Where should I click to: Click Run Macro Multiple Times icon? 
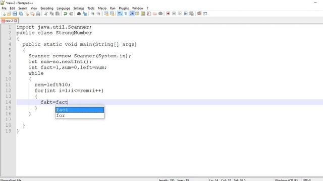click(x=186, y=14)
